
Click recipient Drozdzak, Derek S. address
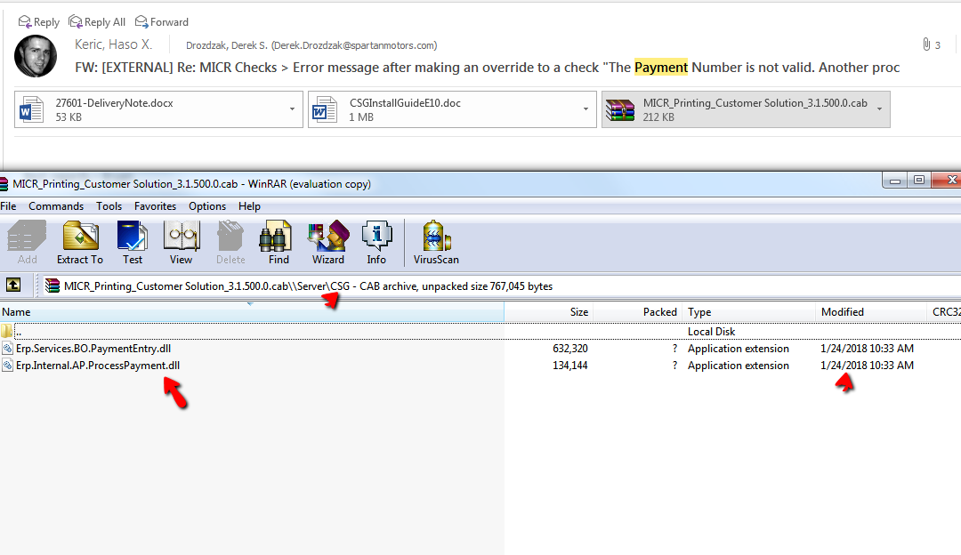[311, 45]
